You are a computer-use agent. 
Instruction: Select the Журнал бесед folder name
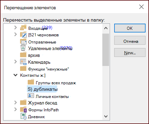click(43, 103)
